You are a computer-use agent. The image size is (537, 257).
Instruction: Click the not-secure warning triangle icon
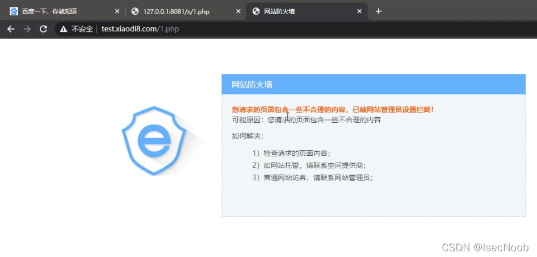point(64,29)
